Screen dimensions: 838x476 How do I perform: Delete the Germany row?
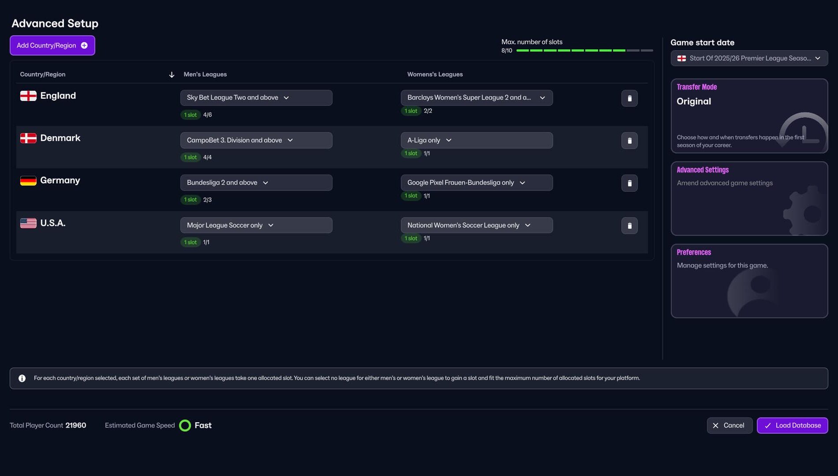[x=629, y=182]
